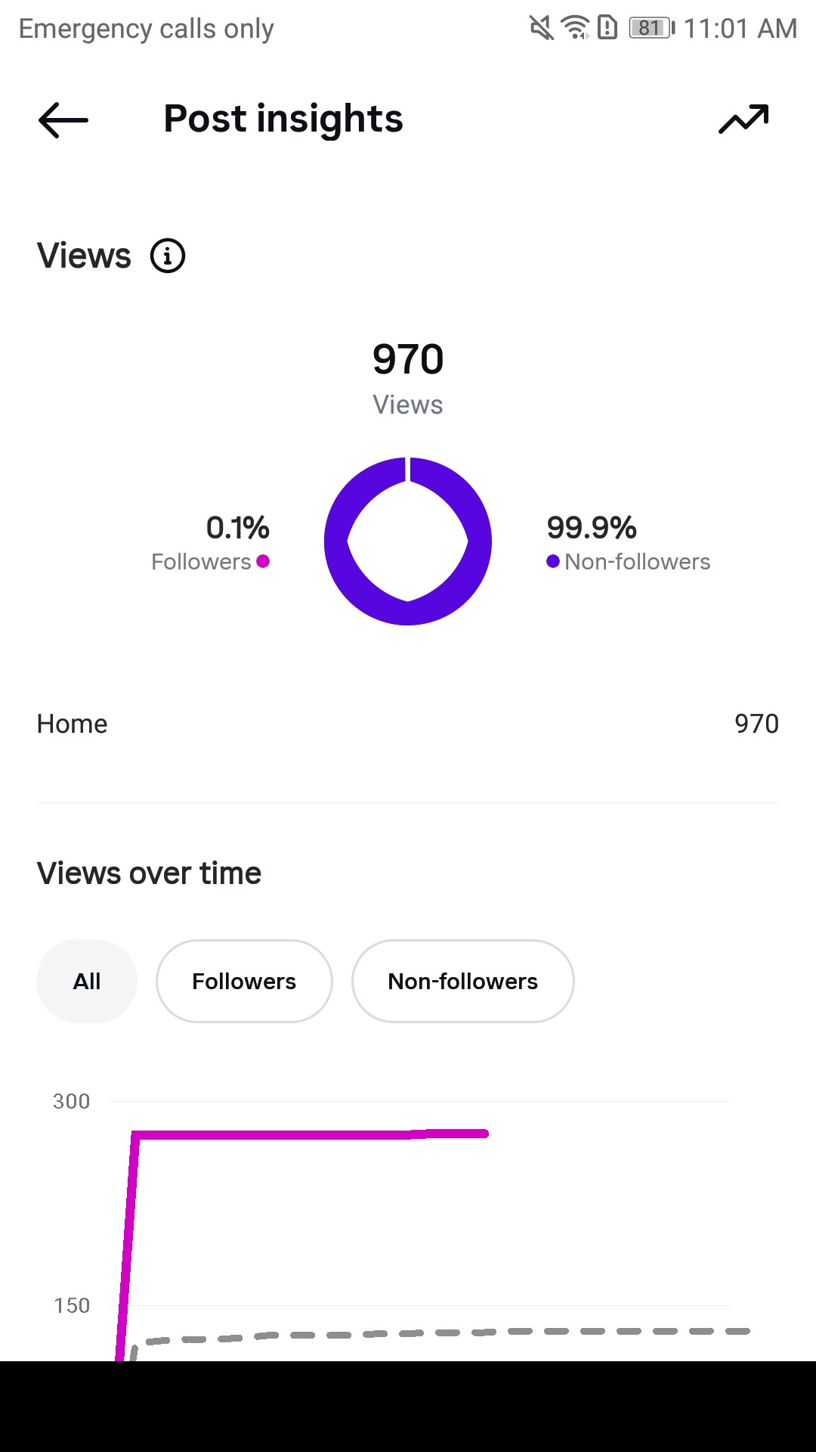The image size is (816, 1452).
Task: Select the Followers filter chip
Action: tap(244, 981)
